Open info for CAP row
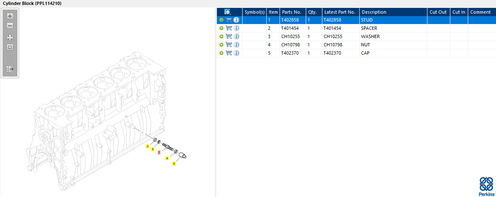This screenshot has height=197, width=496. 236,53
